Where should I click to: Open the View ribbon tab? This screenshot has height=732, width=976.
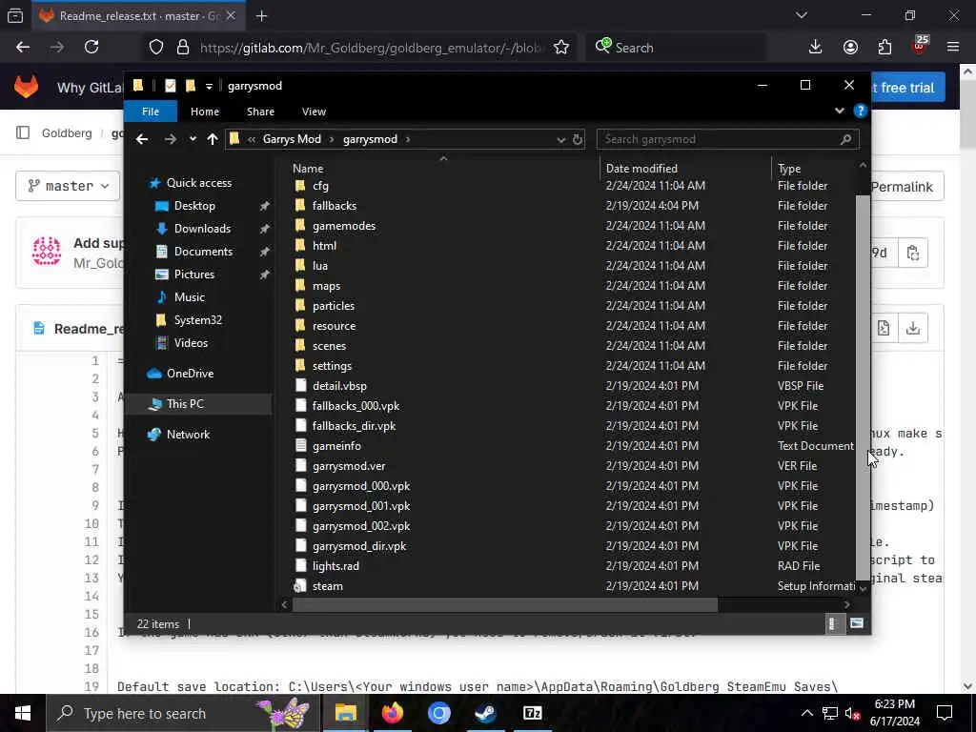coord(314,112)
